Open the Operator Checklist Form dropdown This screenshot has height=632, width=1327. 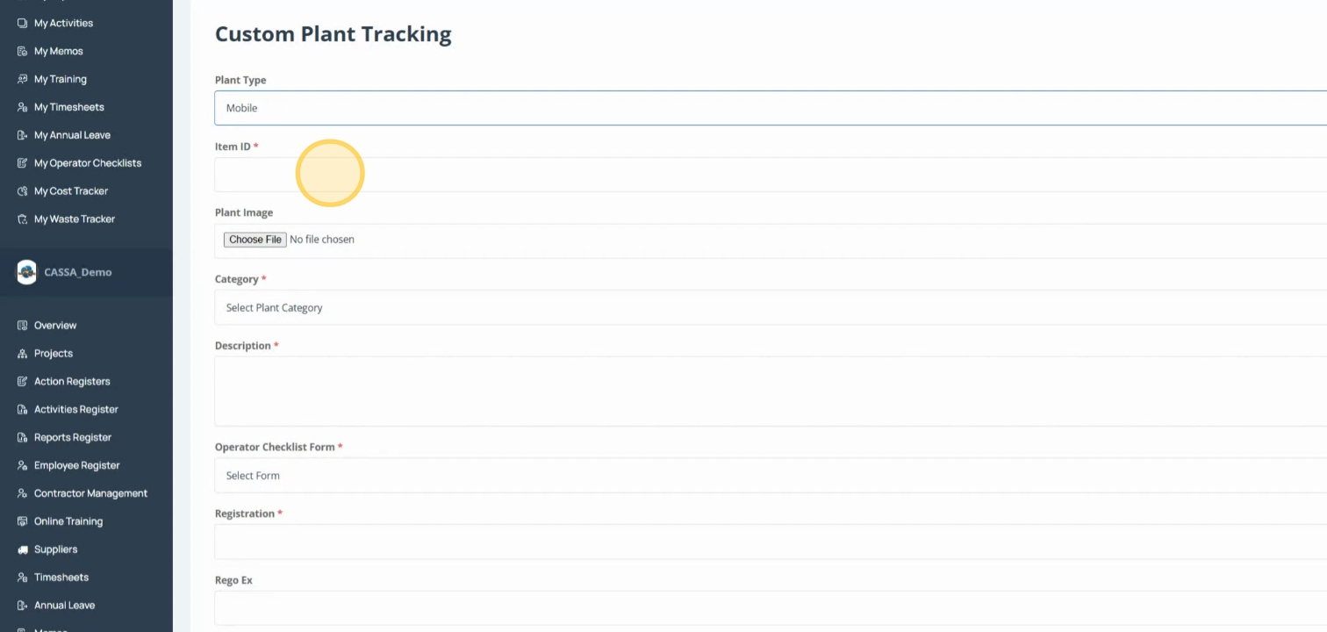click(771, 476)
